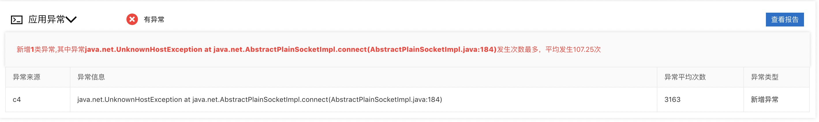Click the 异常来源 column header

point(26,77)
